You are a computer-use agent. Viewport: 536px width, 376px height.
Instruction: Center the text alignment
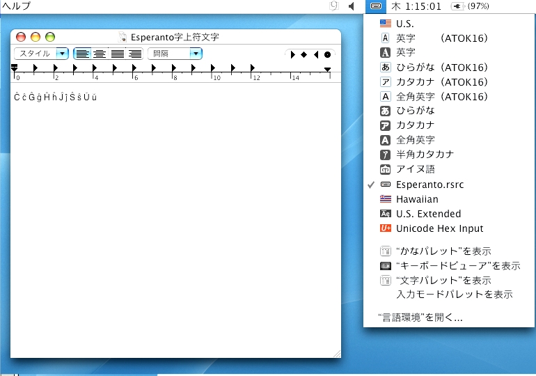100,54
